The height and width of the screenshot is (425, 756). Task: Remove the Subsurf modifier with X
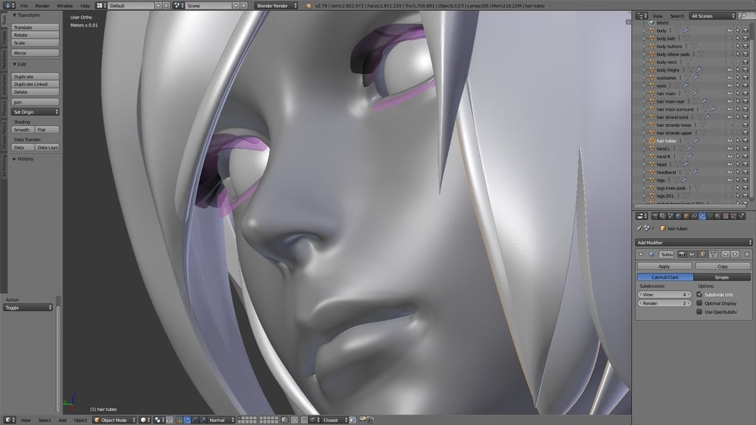click(747, 254)
